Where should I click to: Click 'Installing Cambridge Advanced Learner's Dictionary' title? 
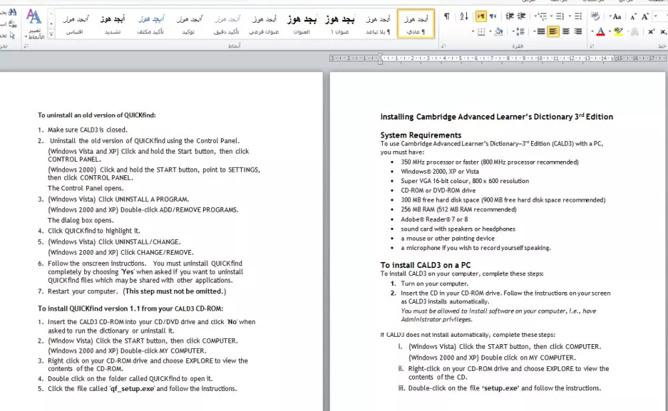496,116
